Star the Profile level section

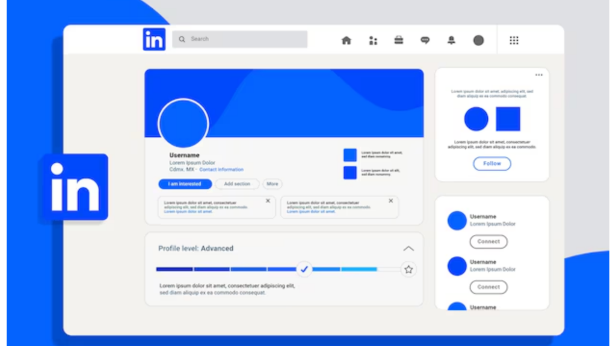coord(408,269)
